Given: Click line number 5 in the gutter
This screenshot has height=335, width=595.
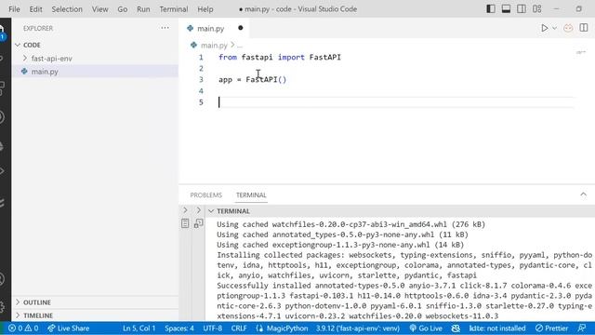Looking at the screenshot, I should (201, 102).
